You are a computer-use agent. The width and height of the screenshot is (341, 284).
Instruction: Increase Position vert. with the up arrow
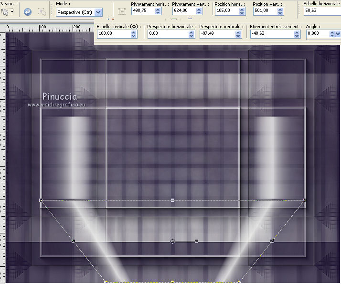click(280, 10)
